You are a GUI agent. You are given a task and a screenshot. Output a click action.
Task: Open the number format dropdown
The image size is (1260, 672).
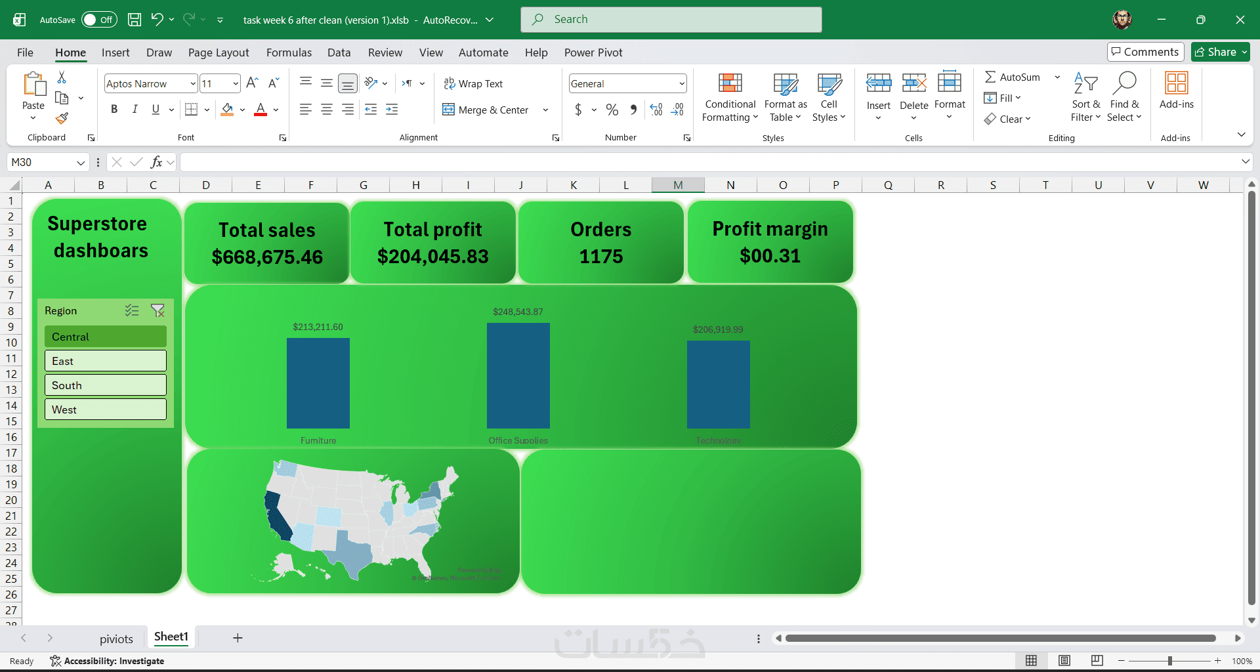point(682,83)
